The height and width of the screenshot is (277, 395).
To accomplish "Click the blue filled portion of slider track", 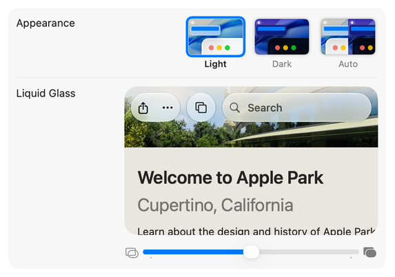I will tap(193, 252).
